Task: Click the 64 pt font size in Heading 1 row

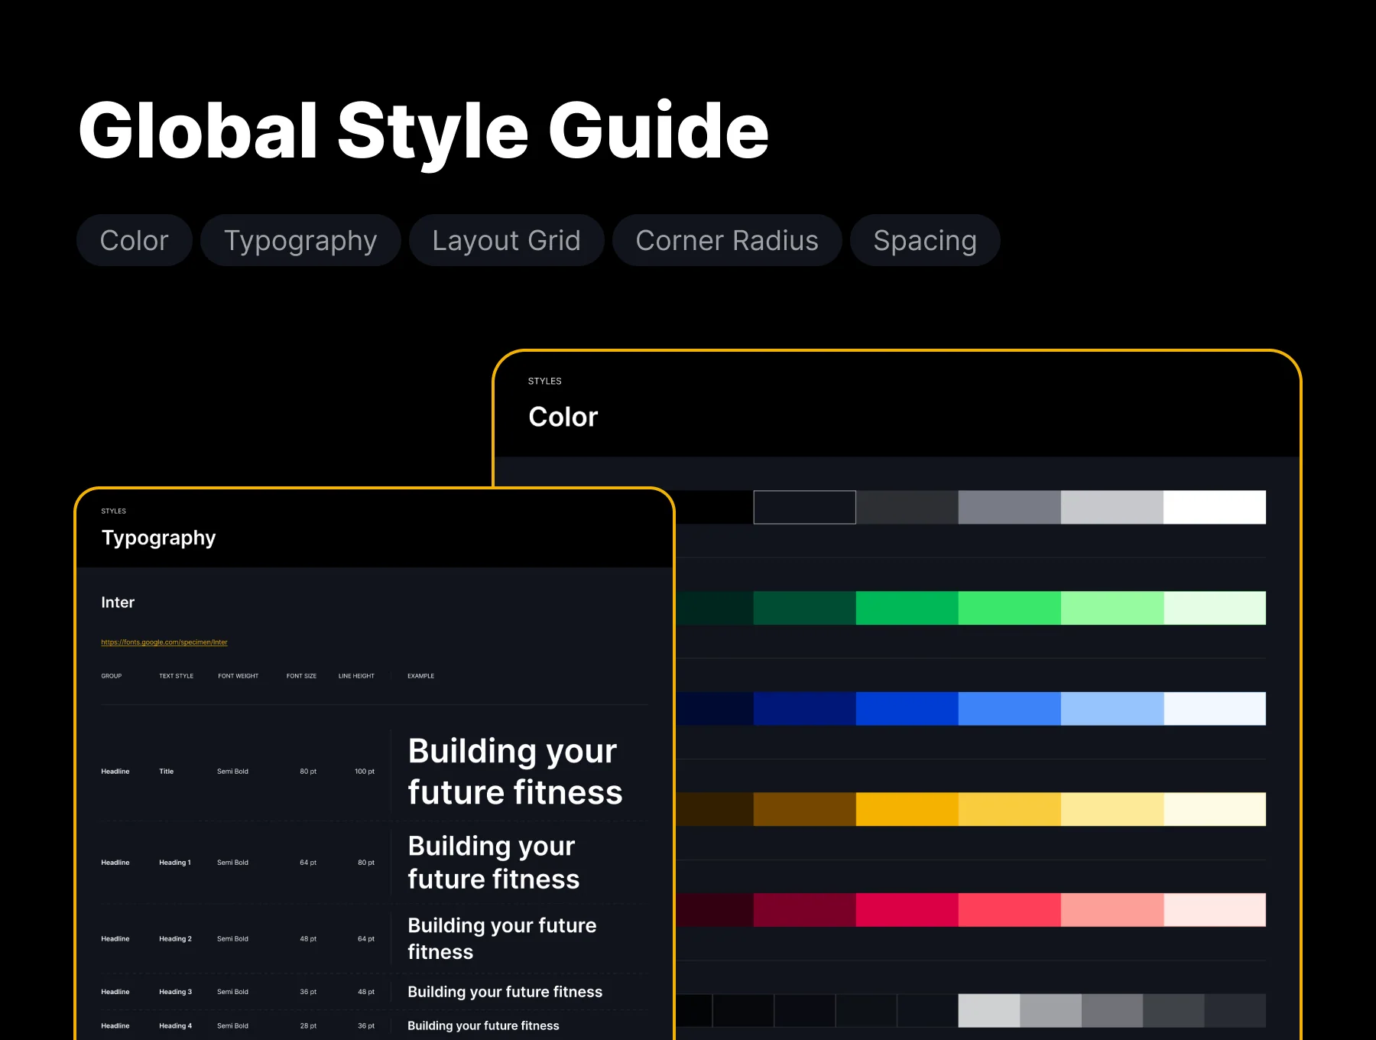Action: [308, 863]
